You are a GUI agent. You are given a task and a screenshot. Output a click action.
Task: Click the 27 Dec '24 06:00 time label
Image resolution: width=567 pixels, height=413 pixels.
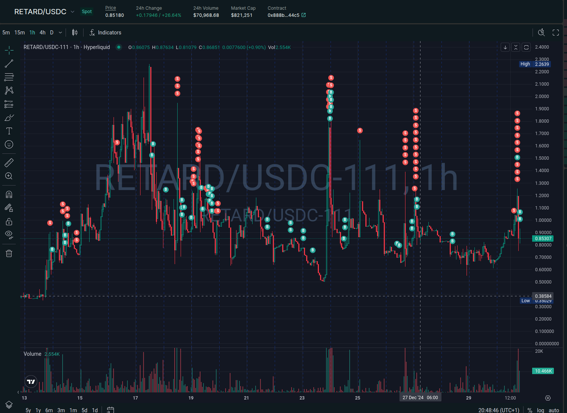pos(420,397)
